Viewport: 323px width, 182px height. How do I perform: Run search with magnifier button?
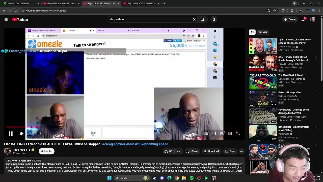202,19
